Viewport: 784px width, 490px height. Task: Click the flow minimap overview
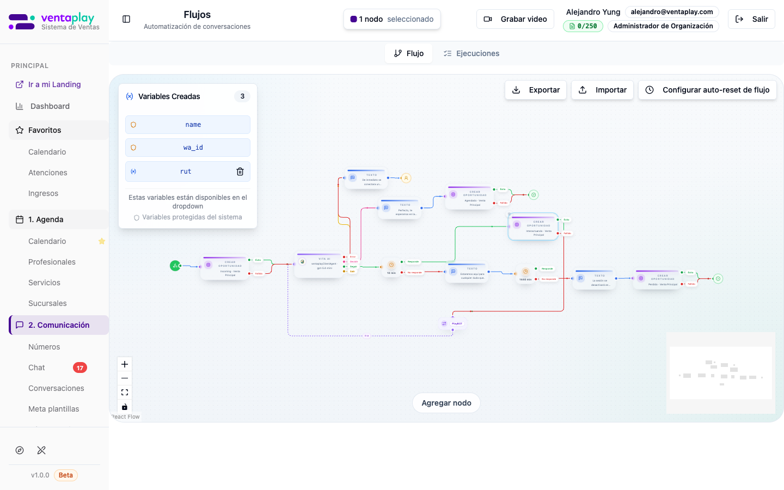pos(720,373)
